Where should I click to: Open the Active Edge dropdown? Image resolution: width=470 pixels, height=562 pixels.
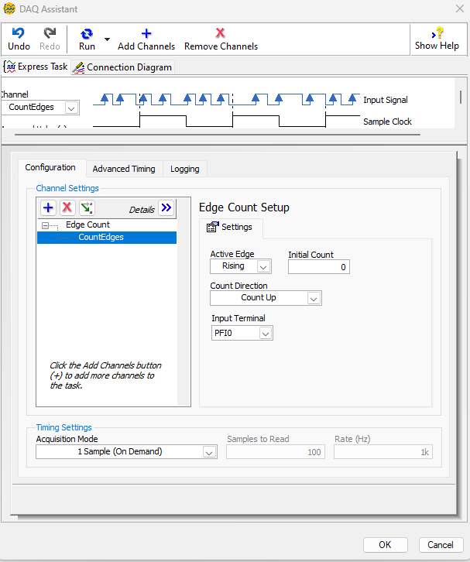pyautogui.click(x=263, y=266)
